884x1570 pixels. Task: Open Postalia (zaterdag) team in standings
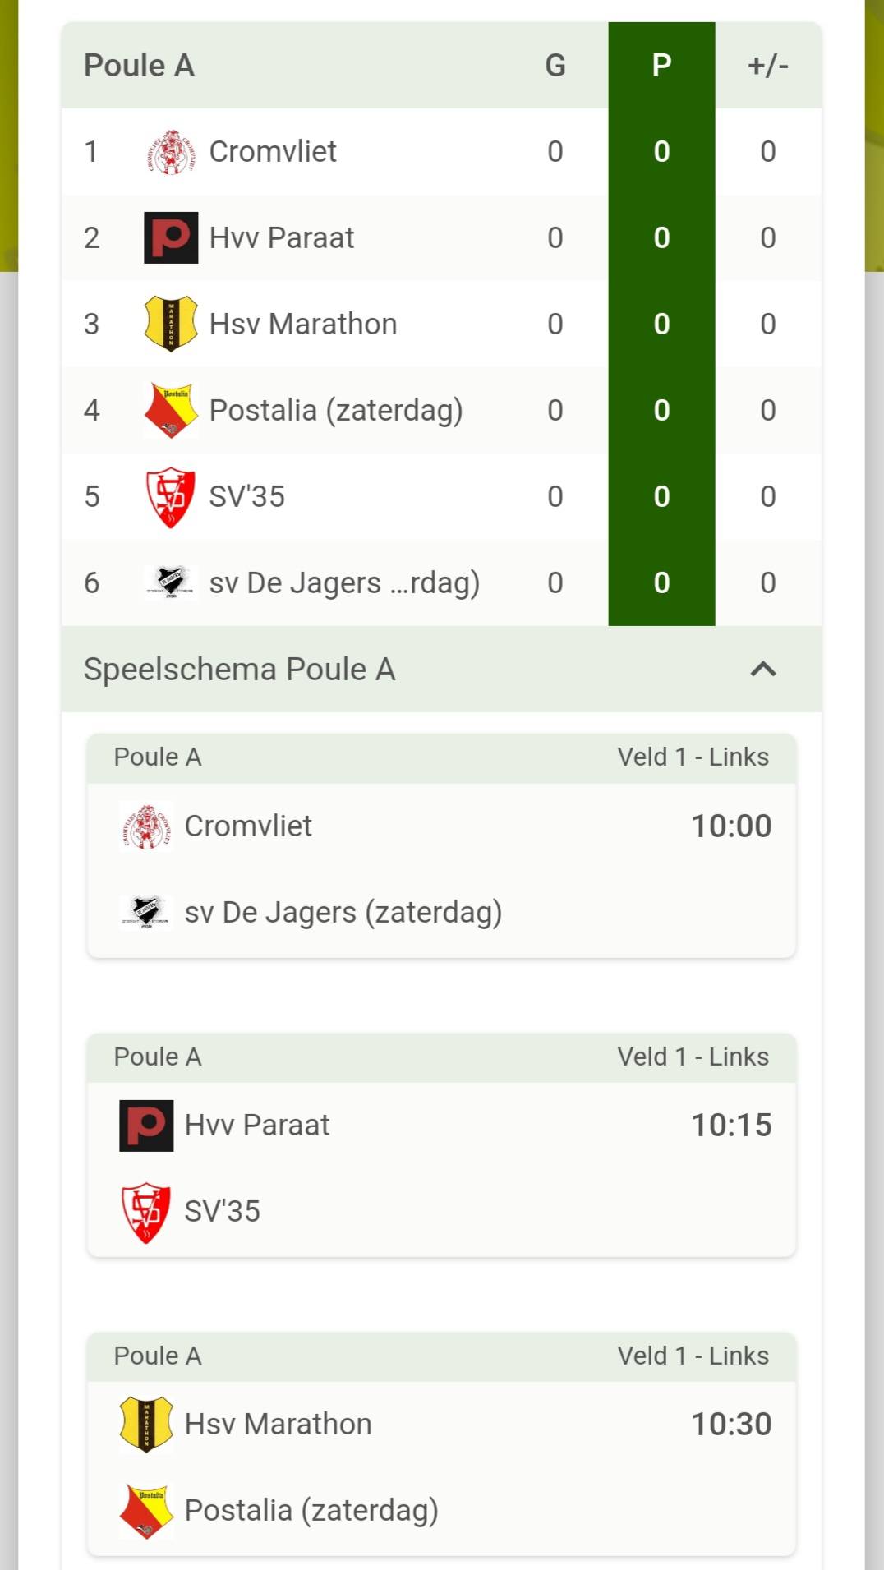click(336, 410)
